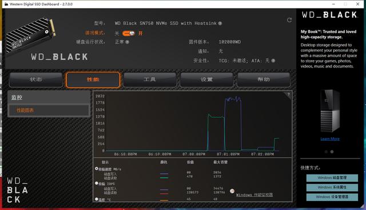This screenshot has width=366, height=210.
Task: Click the purple 磁盘写入 color line for transfer speed
Action: coord(164,173)
